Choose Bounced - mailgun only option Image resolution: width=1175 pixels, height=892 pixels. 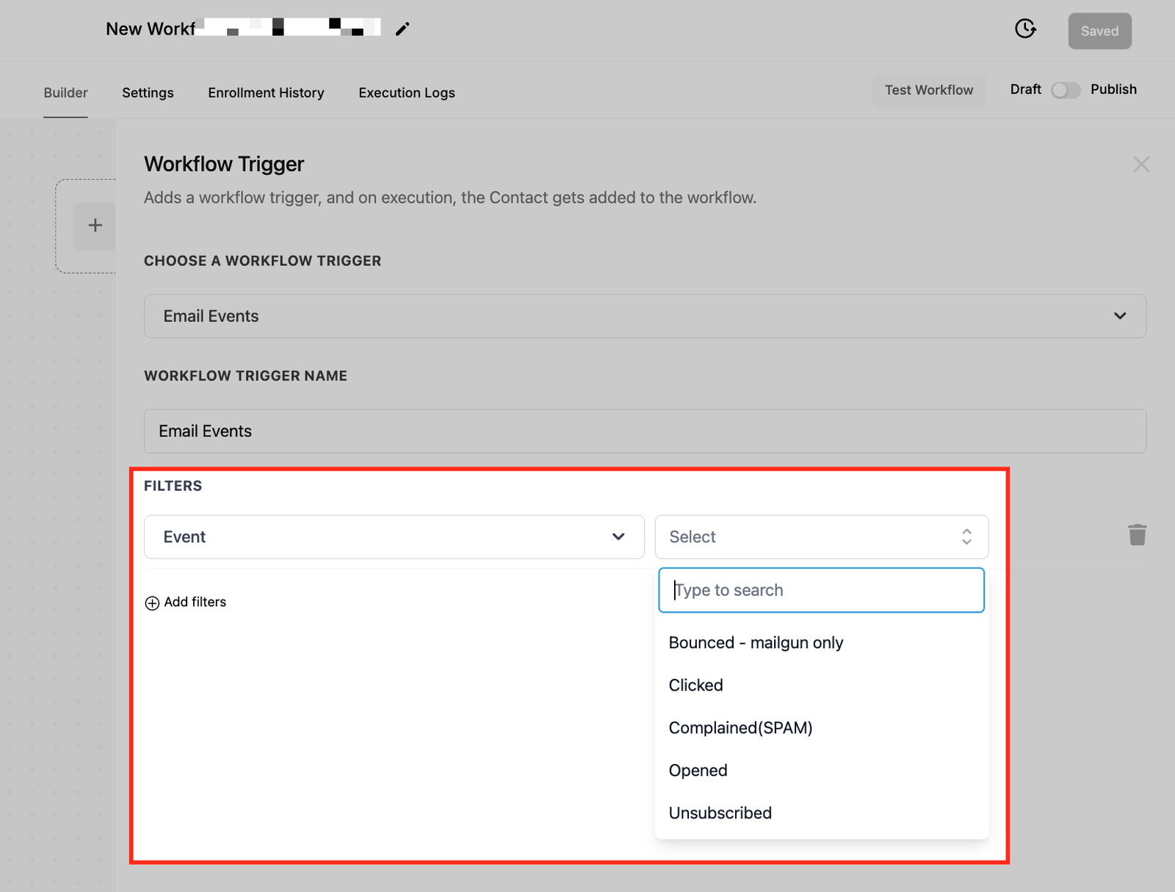756,643
